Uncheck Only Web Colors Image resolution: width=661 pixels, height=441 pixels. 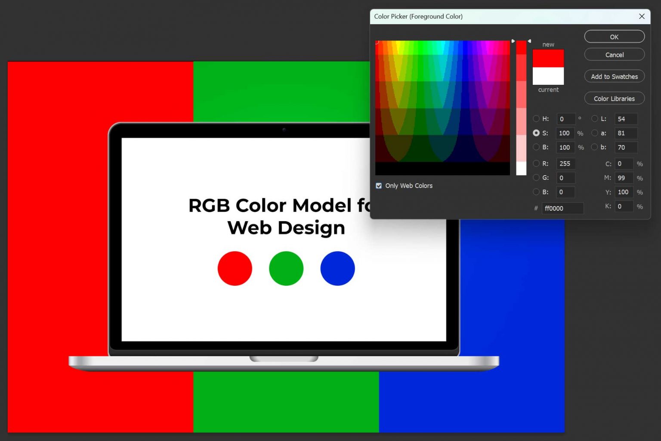point(379,185)
